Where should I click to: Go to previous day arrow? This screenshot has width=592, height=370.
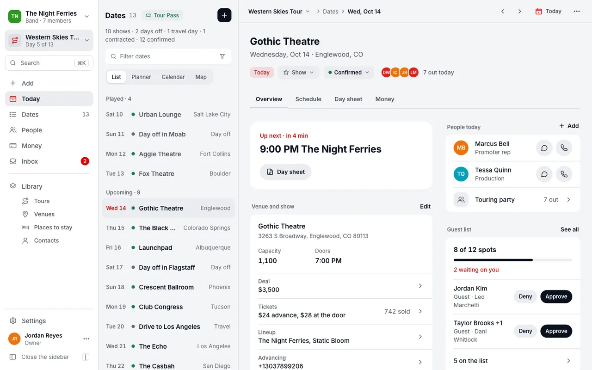(x=503, y=12)
